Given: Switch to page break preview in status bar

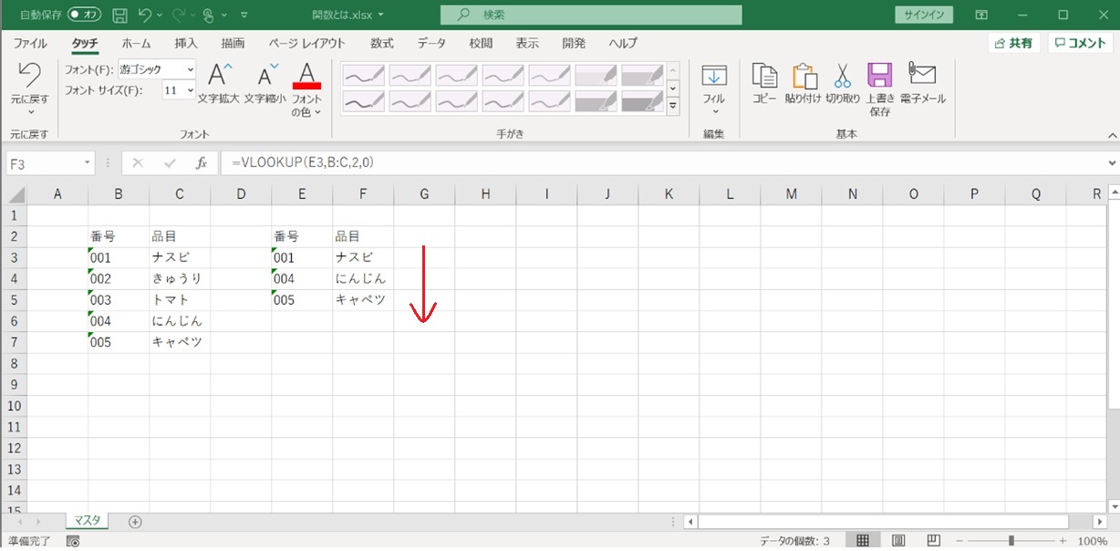Looking at the screenshot, I should point(933,541).
